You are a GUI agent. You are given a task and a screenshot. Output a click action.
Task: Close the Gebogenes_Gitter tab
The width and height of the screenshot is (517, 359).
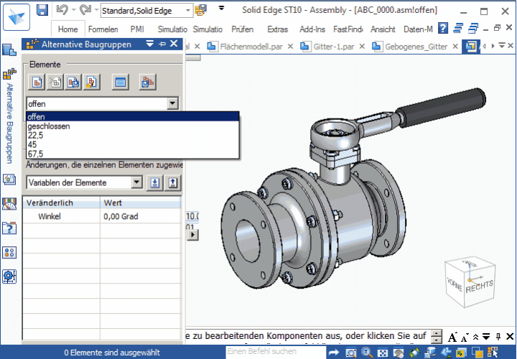(455, 47)
